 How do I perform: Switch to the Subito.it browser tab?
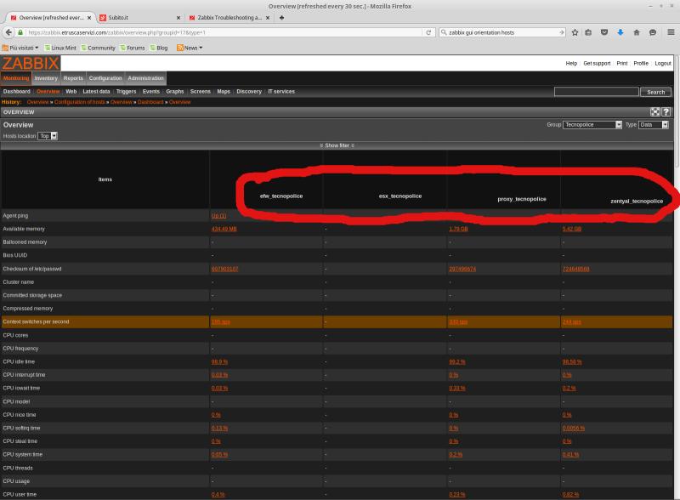click(x=139, y=18)
